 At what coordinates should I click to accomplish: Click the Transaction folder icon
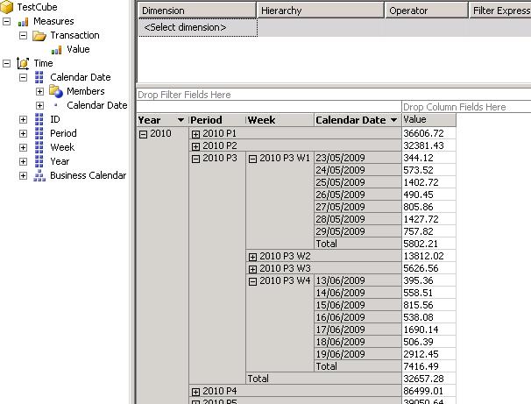(x=39, y=36)
